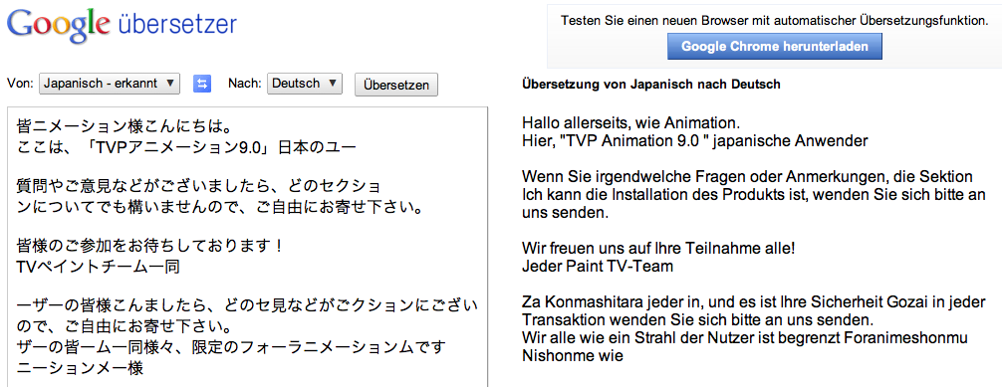Viewport: 1002px width, 387px height.
Task: Select translated line Wir freuen uns auf Ihre Teilnahme
Action: [658, 247]
